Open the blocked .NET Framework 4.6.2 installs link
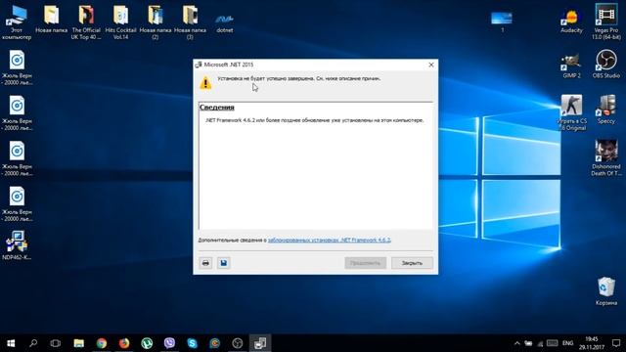This screenshot has width=626, height=352. point(330,240)
